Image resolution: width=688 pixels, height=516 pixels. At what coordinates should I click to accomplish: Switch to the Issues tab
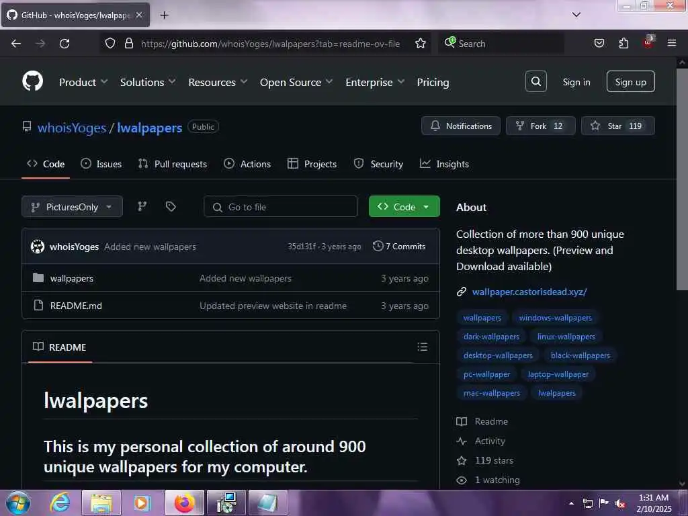(x=101, y=164)
